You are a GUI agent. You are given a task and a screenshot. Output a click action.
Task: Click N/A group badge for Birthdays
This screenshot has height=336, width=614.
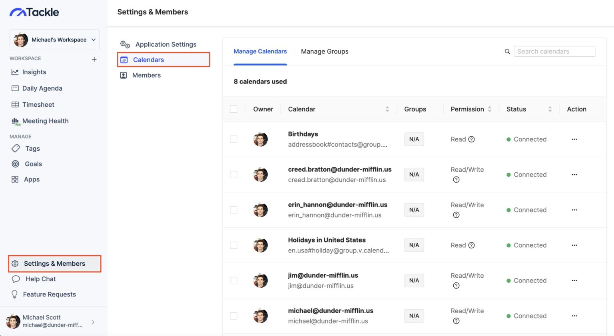point(414,139)
